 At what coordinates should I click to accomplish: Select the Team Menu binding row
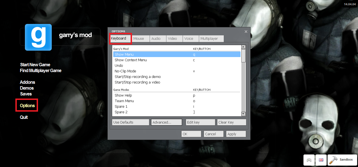[177, 101]
